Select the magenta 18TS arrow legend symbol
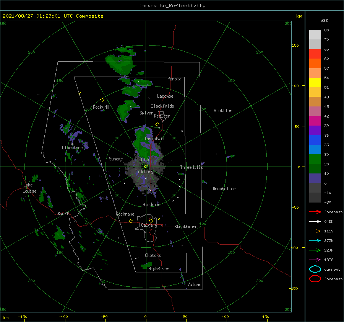344x322 pixels. point(315,260)
